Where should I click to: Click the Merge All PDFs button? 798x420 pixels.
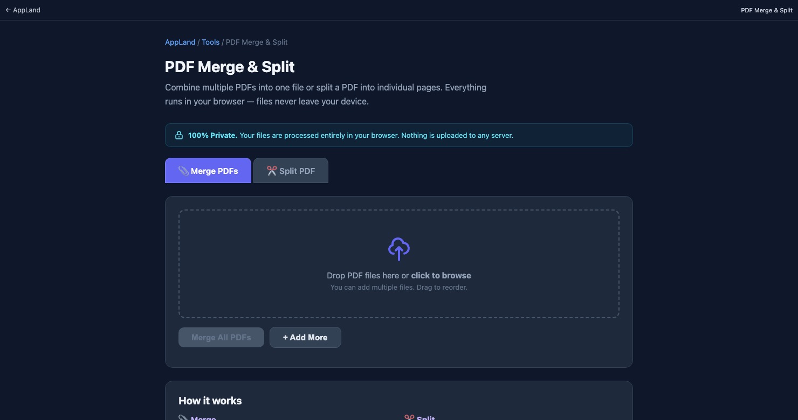[221, 337]
